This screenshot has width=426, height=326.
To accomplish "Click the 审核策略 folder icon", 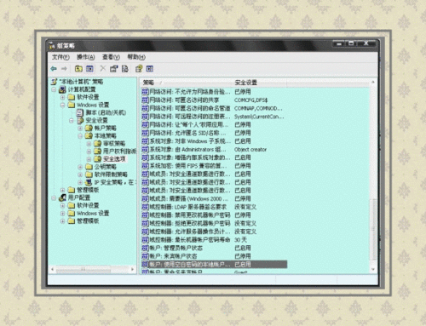I will 98,144.
